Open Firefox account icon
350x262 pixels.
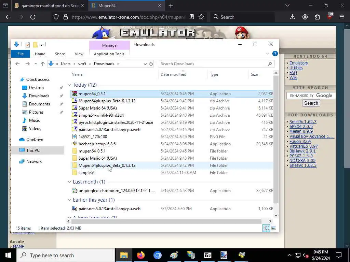[305, 17]
